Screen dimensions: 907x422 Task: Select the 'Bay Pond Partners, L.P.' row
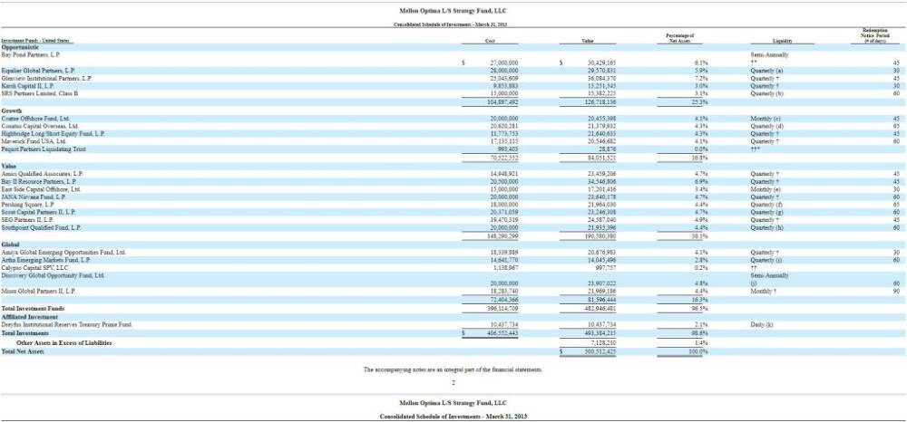tap(453, 58)
